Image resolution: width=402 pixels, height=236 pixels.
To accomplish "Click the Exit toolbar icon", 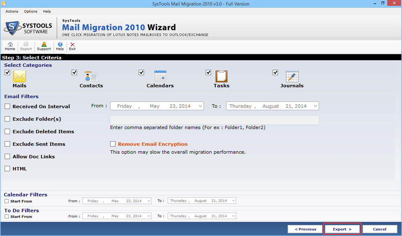I will (72, 46).
